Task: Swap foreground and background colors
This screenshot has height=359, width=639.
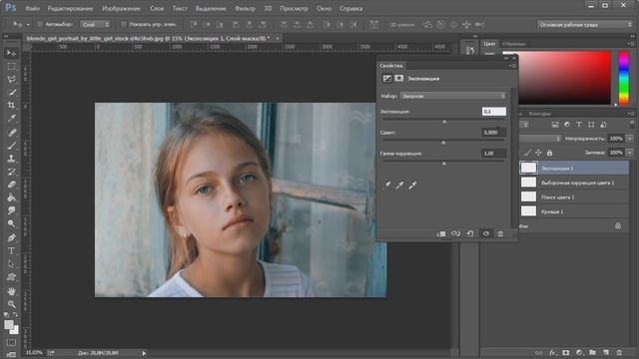Action: point(16,315)
